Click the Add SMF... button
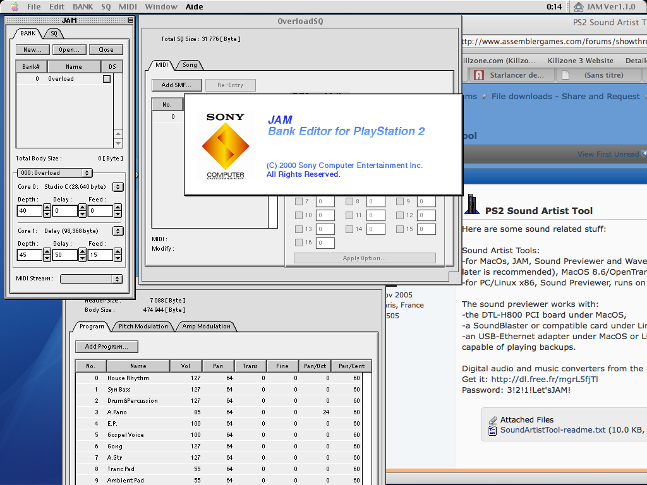 click(177, 85)
